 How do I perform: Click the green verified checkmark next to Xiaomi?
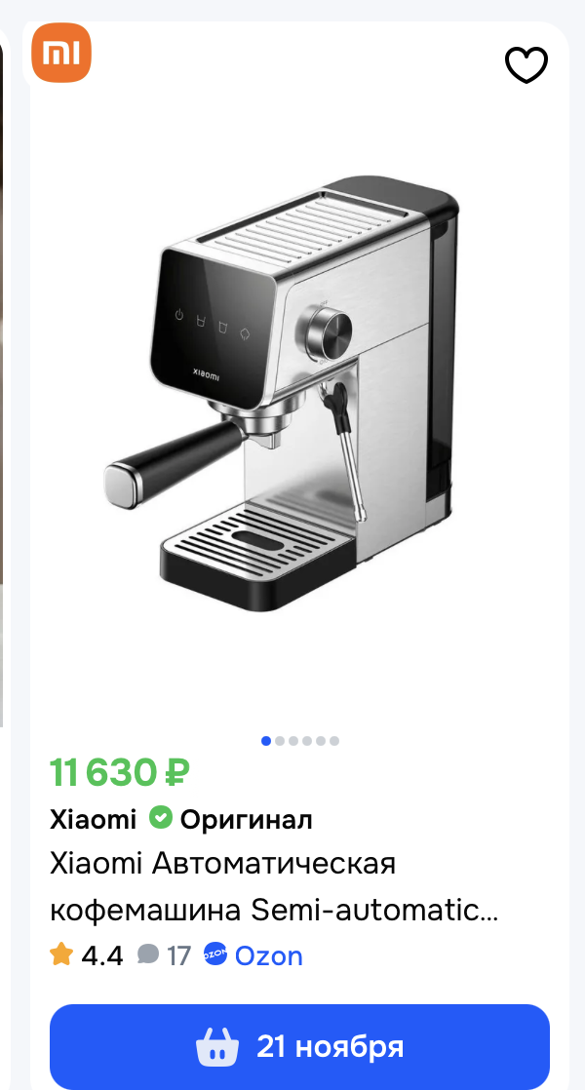pyautogui.click(x=161, y=817)
